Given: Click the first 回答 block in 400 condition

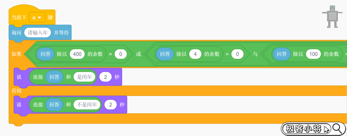Looking at the screenshot, I should pyautogui.click(x=46, y=54).
